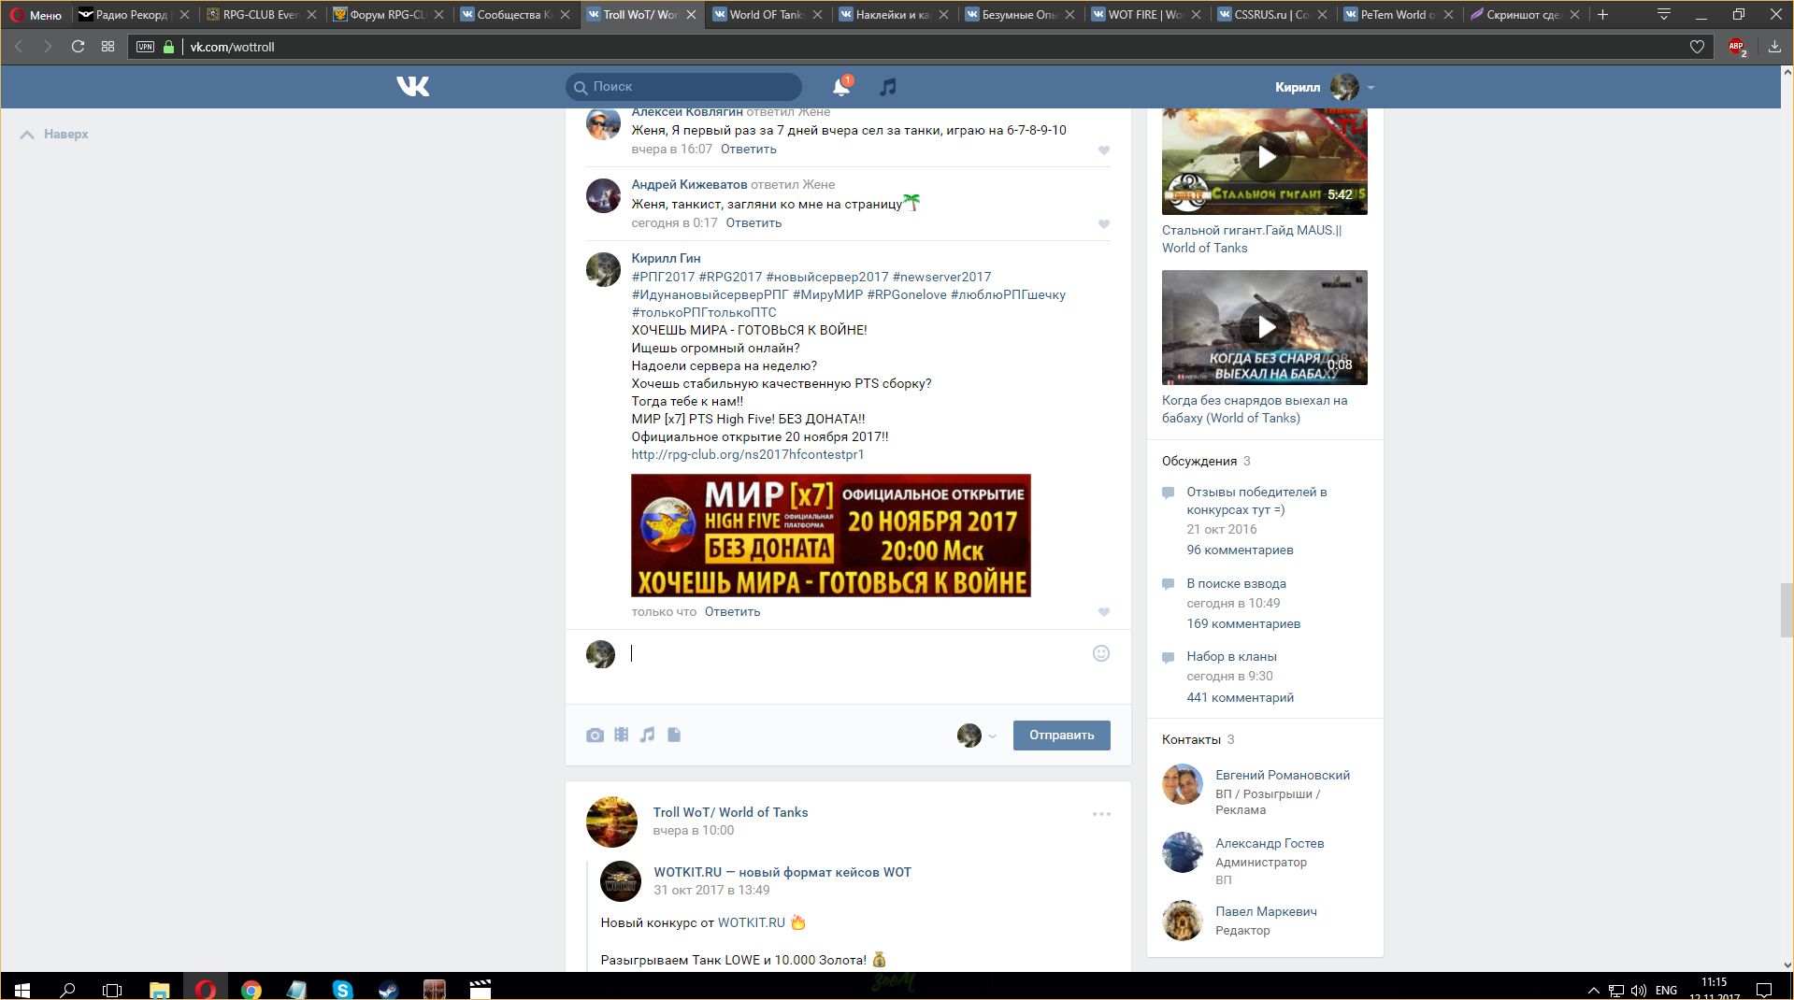Open the МИР x7 banner image

click(831, 536)
